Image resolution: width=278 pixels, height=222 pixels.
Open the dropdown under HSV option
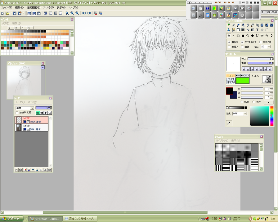268,102
